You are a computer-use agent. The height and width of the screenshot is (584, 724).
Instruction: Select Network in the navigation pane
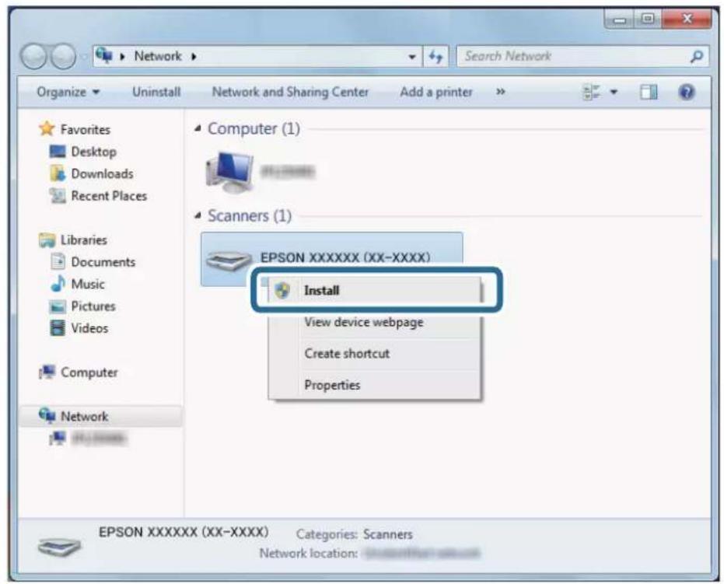(85, 416)
